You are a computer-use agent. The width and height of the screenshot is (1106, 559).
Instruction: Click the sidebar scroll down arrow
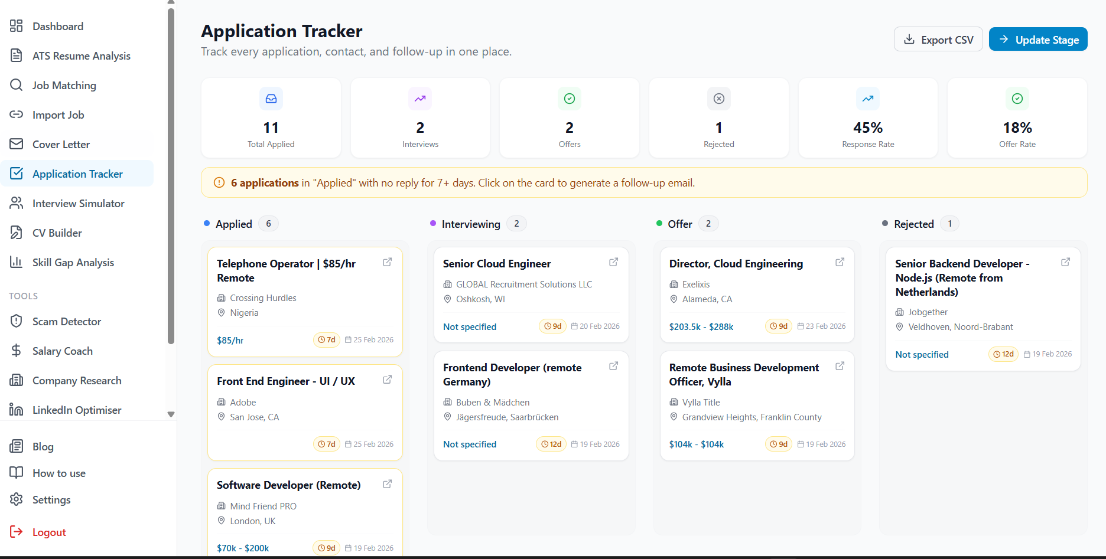(171, 414)
